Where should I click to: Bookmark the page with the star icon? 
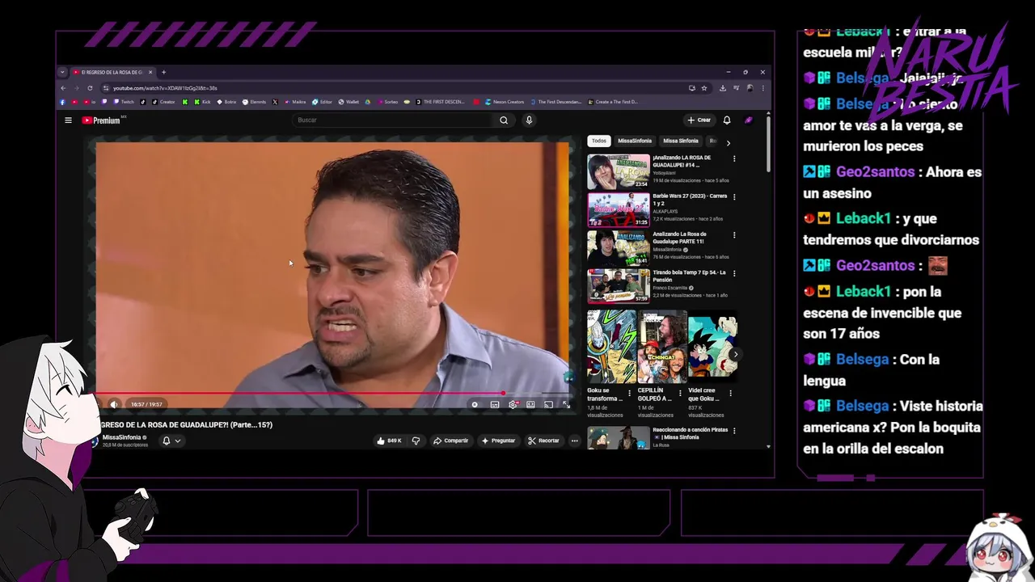point(704,88)
